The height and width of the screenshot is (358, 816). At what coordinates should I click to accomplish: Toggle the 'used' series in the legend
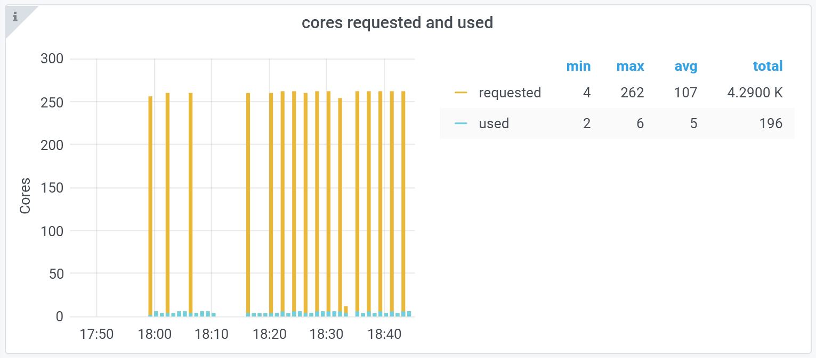pyautogui.click(x=494, y=123)
